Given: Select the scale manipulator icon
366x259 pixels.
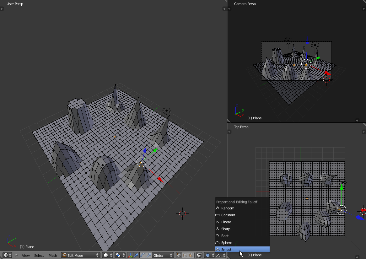Looking at the screenshot, I should coord(149,255).
